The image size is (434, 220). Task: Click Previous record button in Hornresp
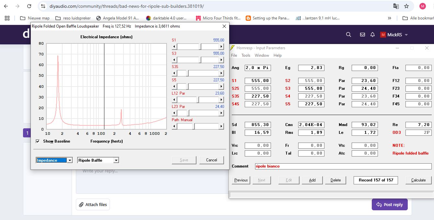tap(241, 180)
